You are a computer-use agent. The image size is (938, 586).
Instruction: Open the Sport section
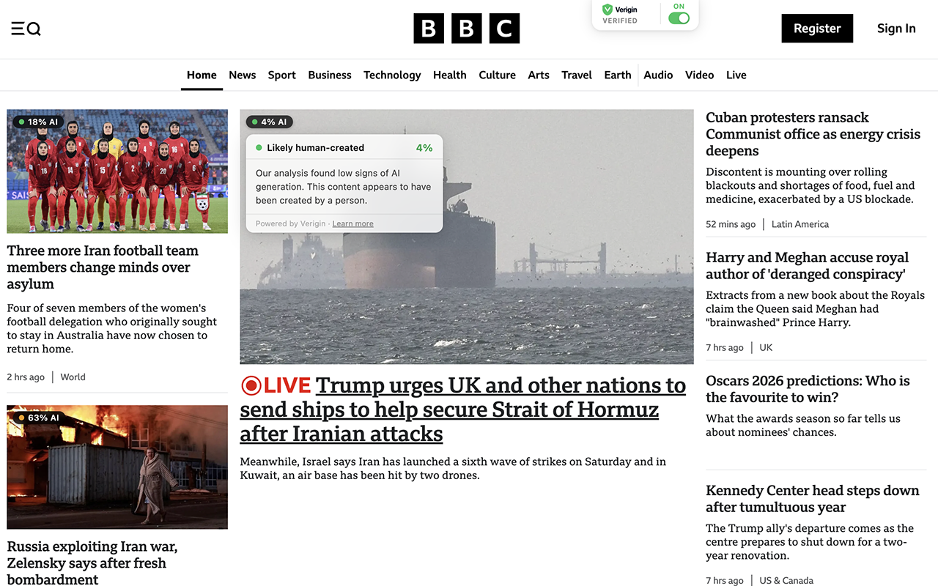click(x=282, y=75)
